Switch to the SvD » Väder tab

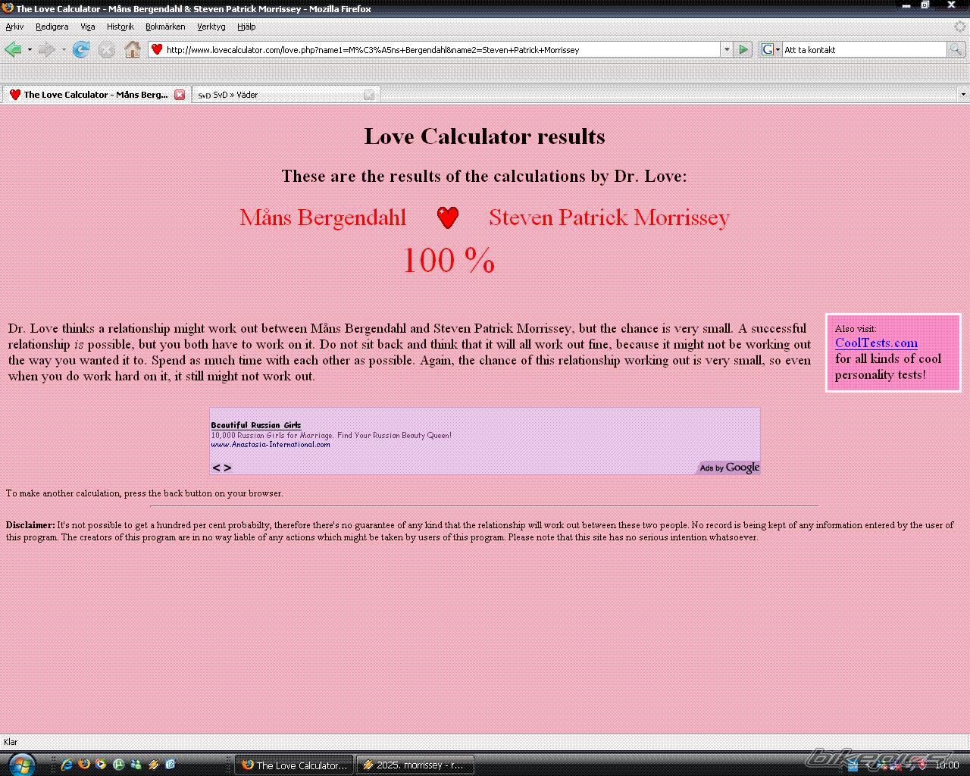click(x=285, y=95)
